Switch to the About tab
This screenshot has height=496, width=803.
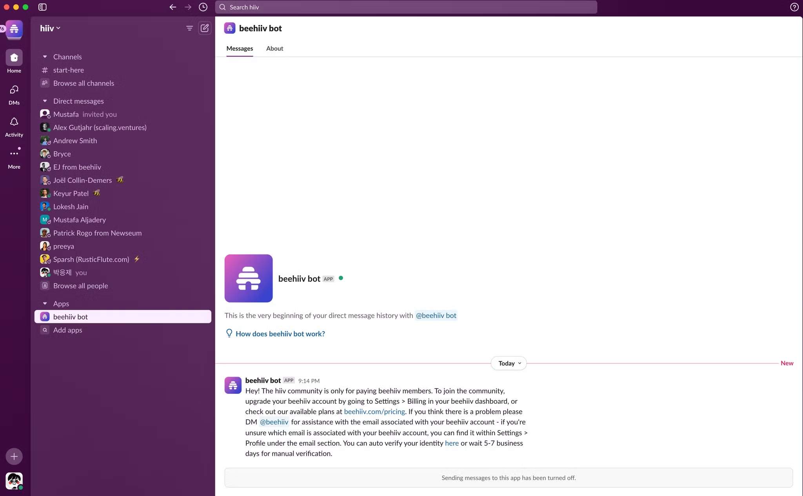click(x=274, y=49)
